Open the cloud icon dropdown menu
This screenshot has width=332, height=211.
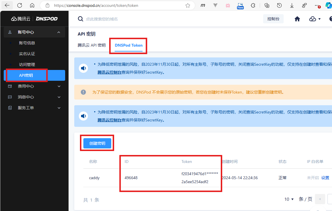tap(315, 19)
